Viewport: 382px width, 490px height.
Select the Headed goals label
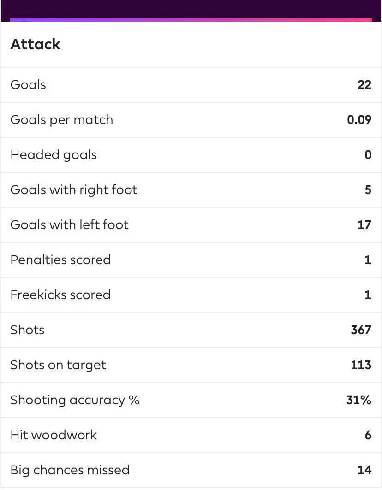click(54, 155)
